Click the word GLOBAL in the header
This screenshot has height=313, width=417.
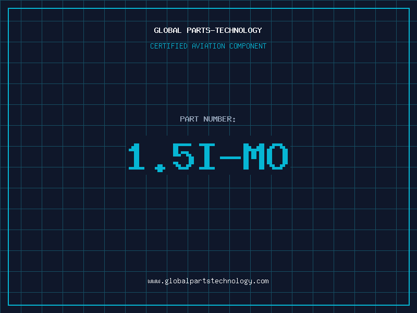[x=168, y=30]
